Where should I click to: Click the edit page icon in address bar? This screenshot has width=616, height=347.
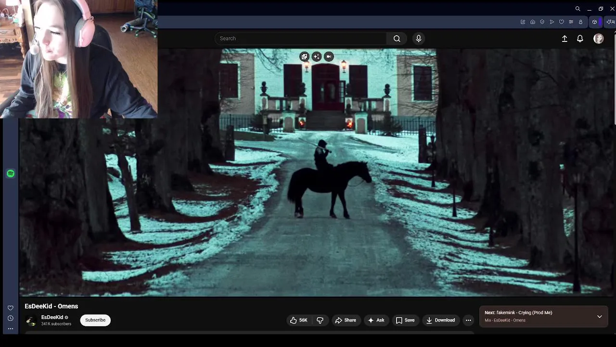[523, 22]
